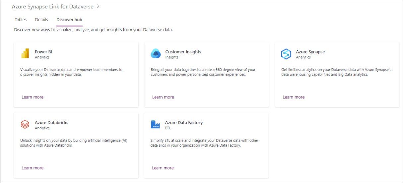Expand the breadcrumb chevron after Dataverse
This screenshot has width=403, height=183.
pos(98,6)
